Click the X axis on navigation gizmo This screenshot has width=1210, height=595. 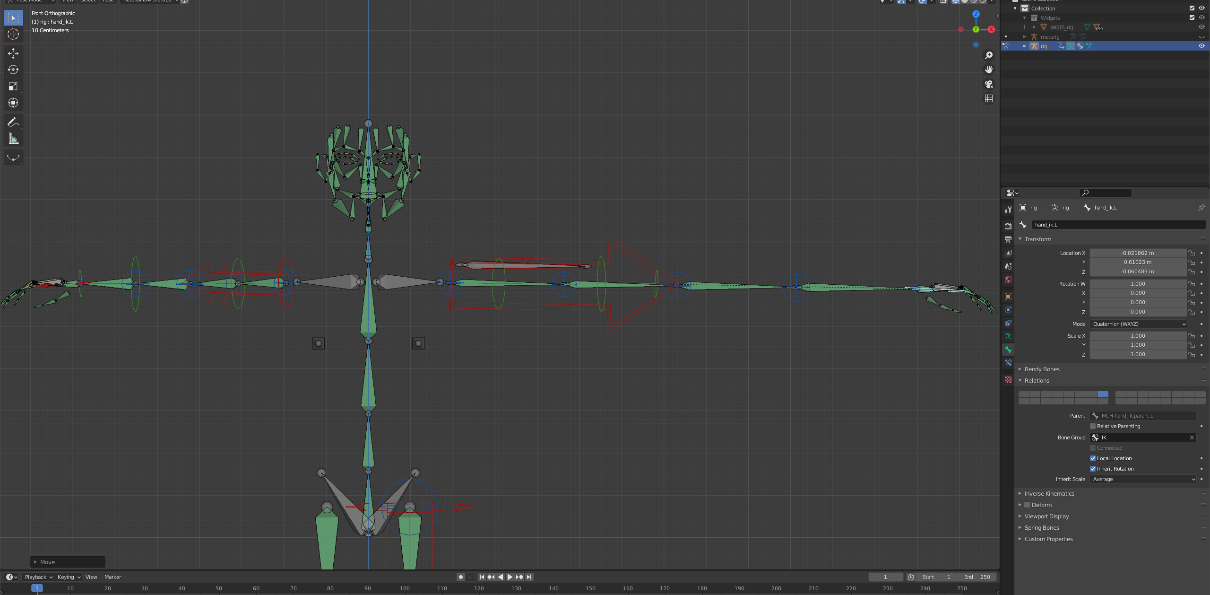tap(991, 29)
